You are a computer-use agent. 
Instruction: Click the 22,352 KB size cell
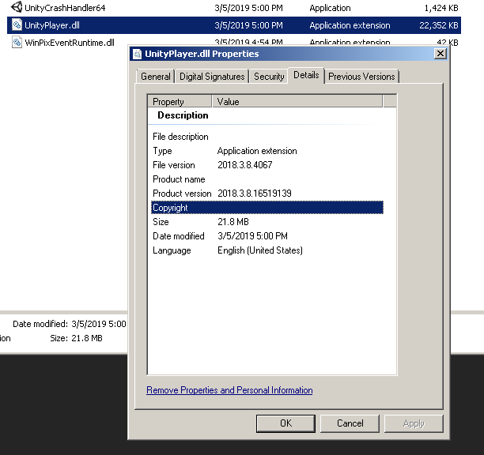pos(438,25)
